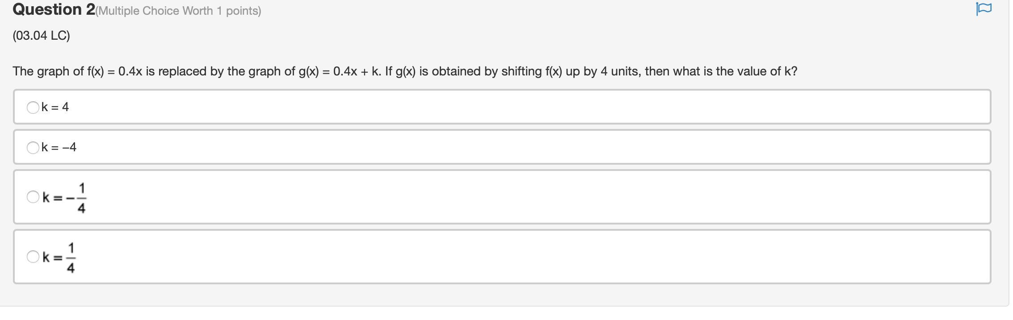Click the negative one-fourth fraction label
The image size is (1013, 320).
(x=65, y=197)
